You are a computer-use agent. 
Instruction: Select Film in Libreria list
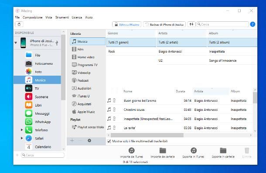(88, 49)
